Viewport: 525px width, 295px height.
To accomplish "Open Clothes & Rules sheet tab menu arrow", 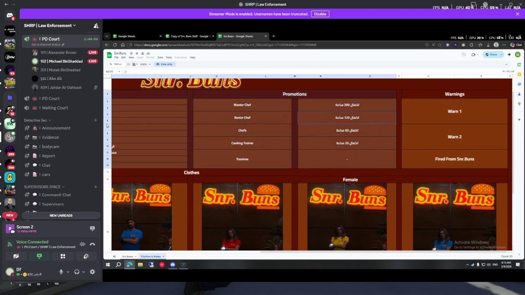I will [x=163, y=256].
